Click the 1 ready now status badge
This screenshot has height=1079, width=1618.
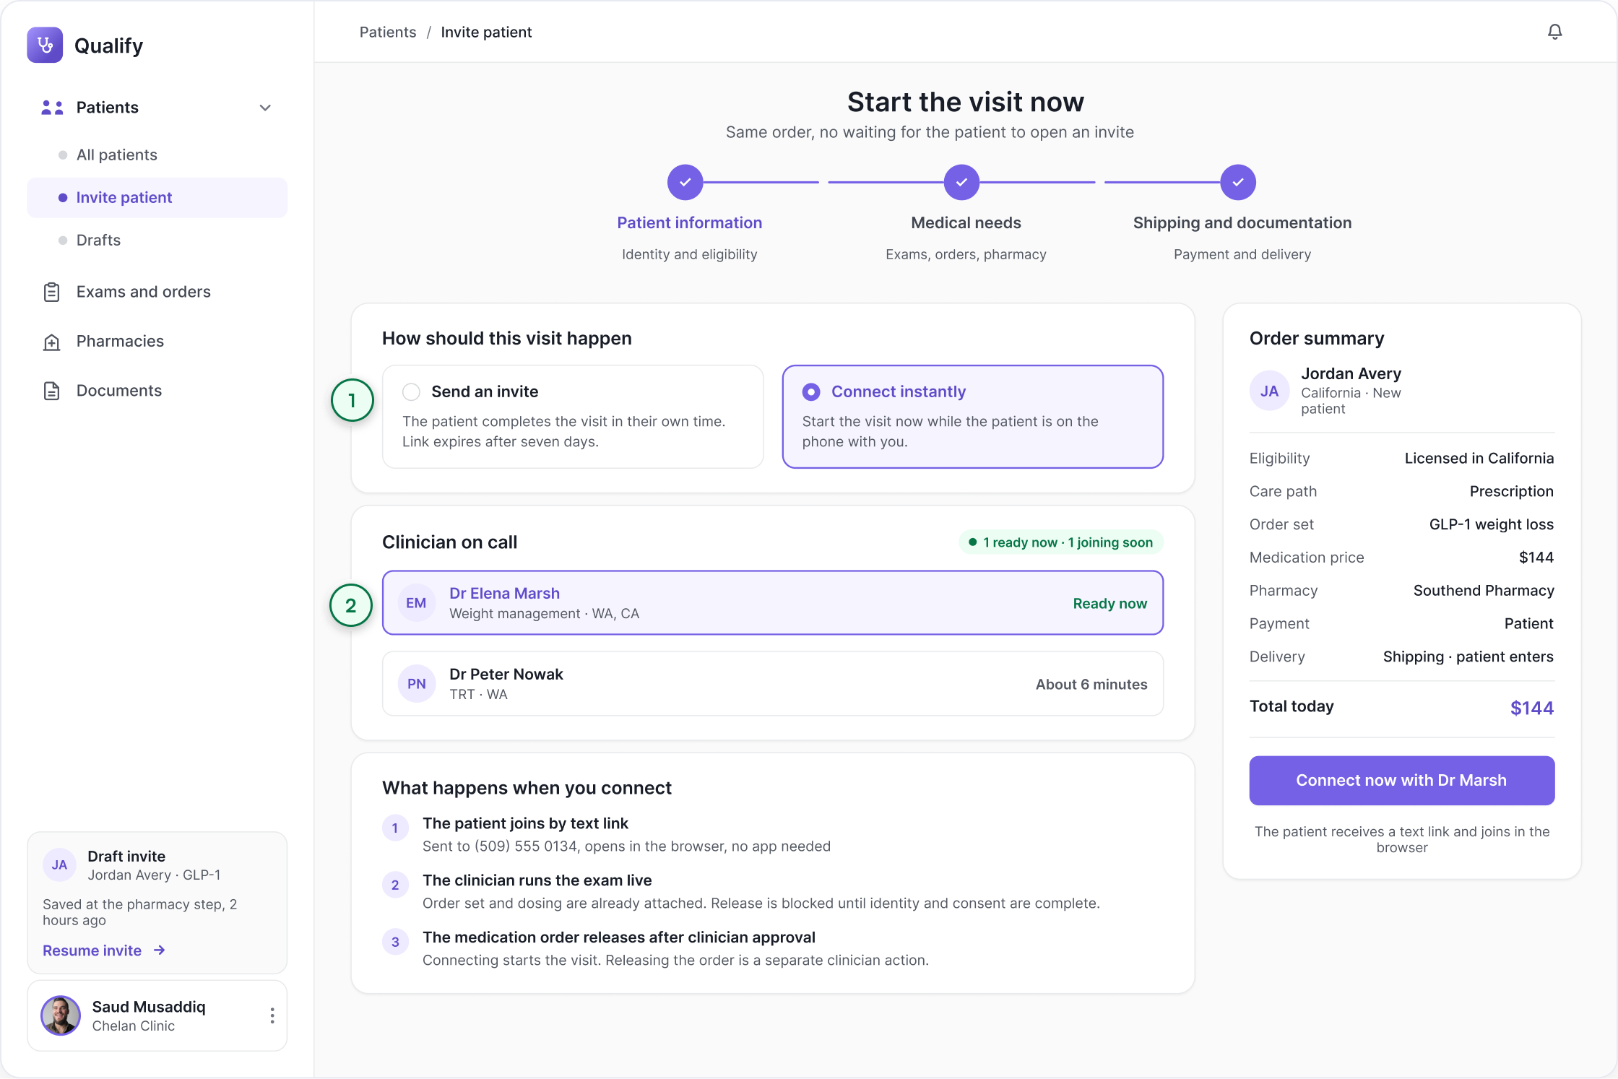click(1061, 542)
